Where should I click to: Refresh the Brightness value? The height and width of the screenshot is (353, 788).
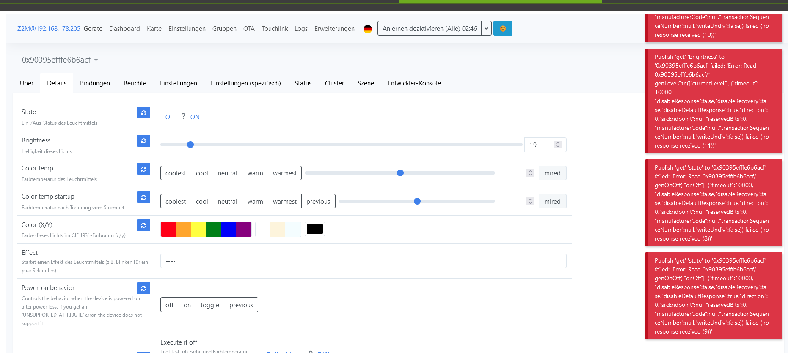pos(143,141)
